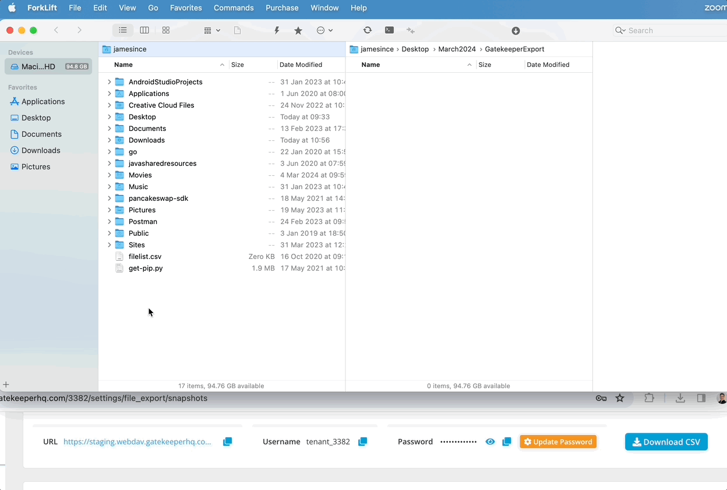This screenshot has width=727, height=490.
Task: Expand the Downloads folder
Action: [x=110, y=140]
